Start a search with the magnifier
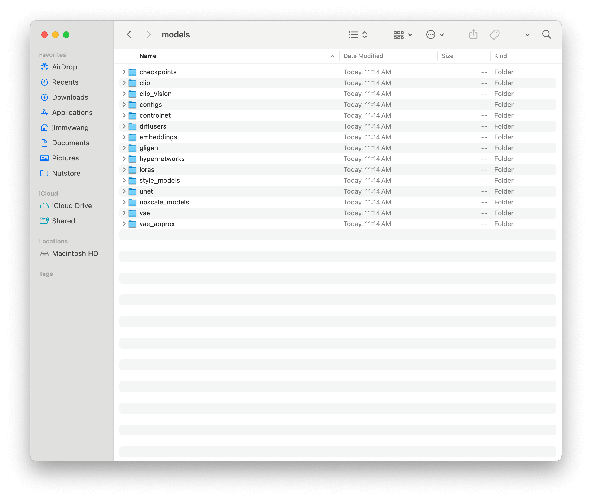The image size is (592, 501). pyautogui.click(x=546, y=34)
